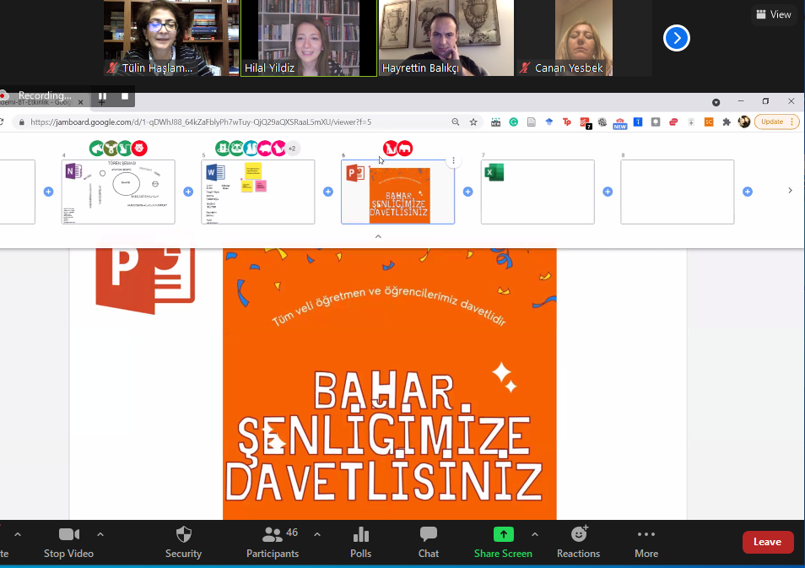Expand the Stop Video options arrow
Screen dimensions: 805x568
click(100, 534)
